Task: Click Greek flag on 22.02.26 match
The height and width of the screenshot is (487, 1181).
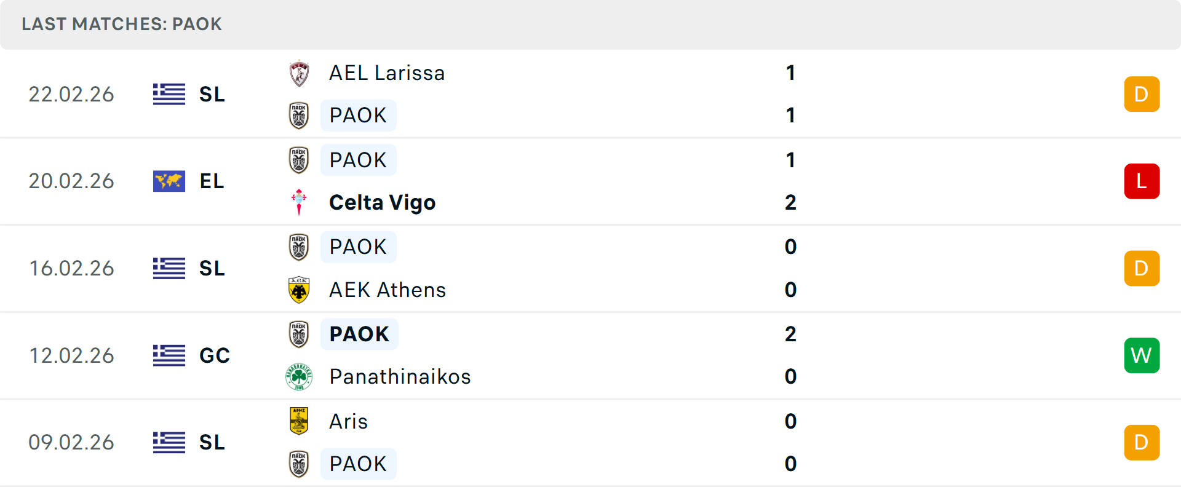Action: click(169, 94)
